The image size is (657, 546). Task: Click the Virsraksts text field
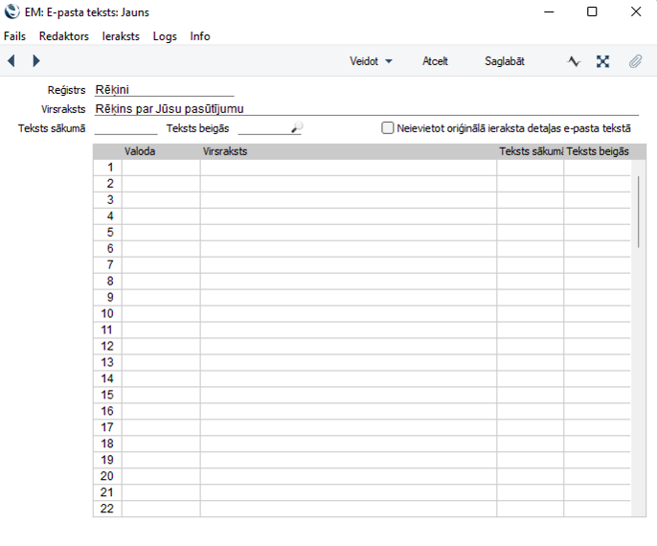[x=364, y=109]
